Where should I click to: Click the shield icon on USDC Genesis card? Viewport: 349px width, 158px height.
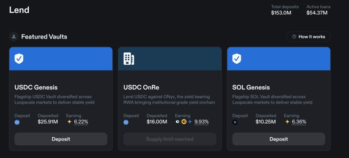[x=19, y=59]
